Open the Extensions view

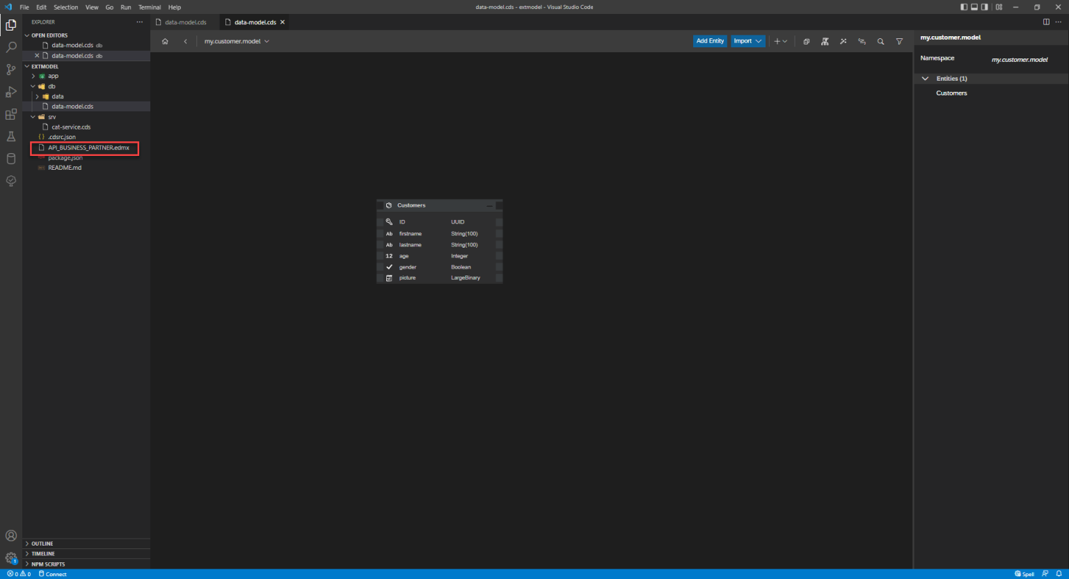(x=11, y=114)
